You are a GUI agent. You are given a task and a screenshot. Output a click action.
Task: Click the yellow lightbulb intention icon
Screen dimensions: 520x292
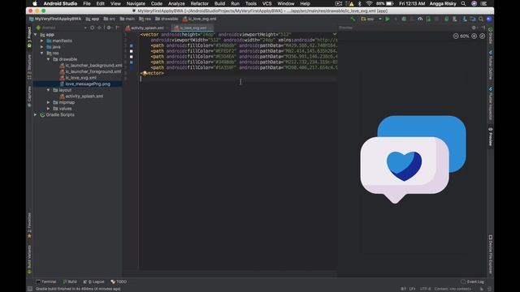(145, 73)
